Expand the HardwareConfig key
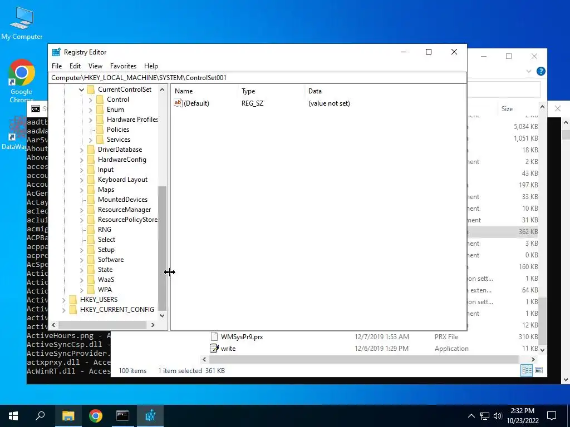The image size is (570, 427). click(81, 160)
